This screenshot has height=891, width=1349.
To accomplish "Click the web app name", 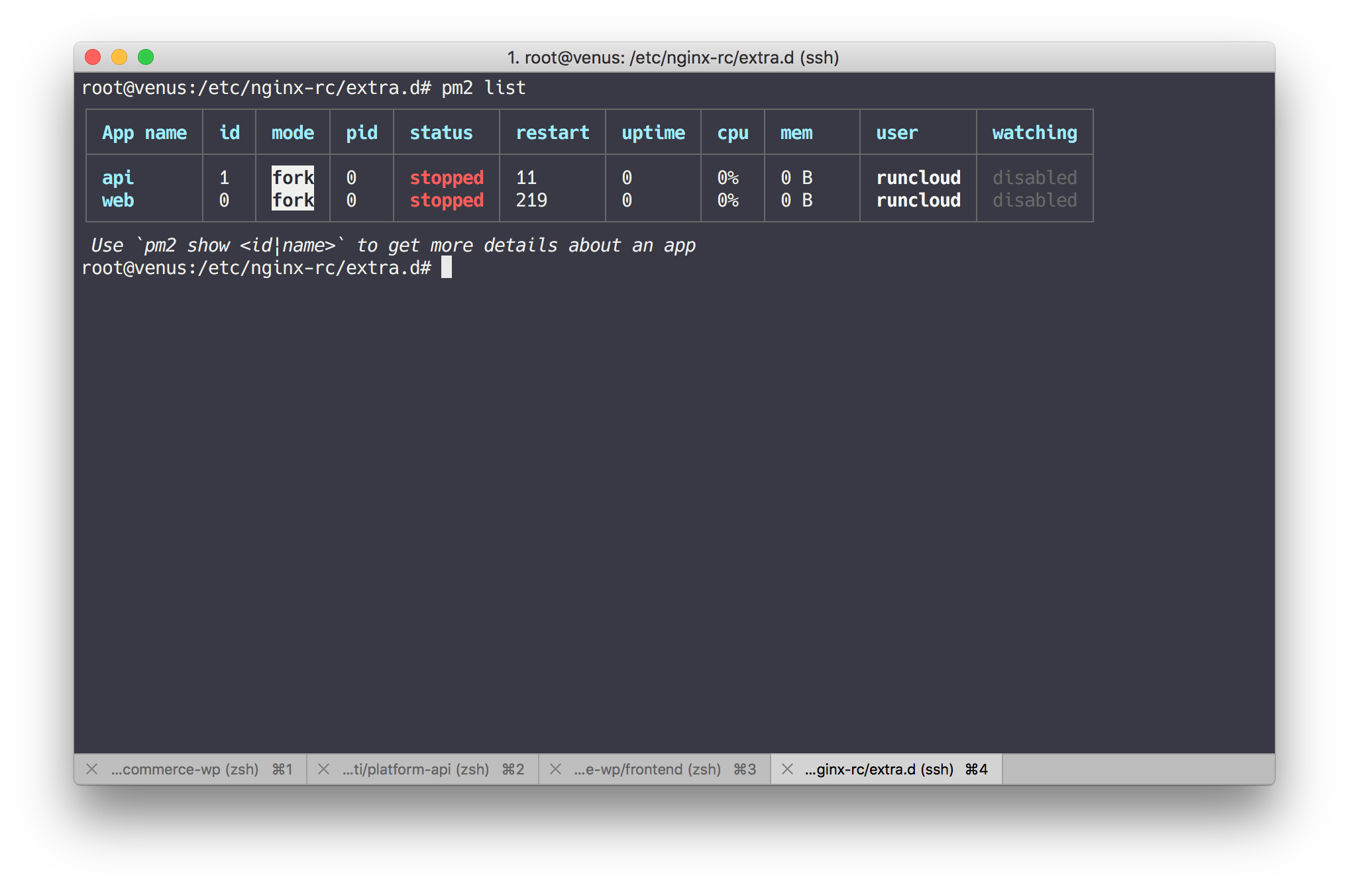I will click(118, 200).
